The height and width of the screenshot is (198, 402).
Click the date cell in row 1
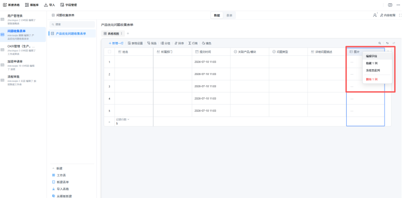point(211,62)
